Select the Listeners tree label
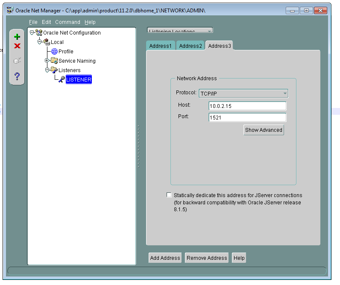340x285 pixels. 69,70
